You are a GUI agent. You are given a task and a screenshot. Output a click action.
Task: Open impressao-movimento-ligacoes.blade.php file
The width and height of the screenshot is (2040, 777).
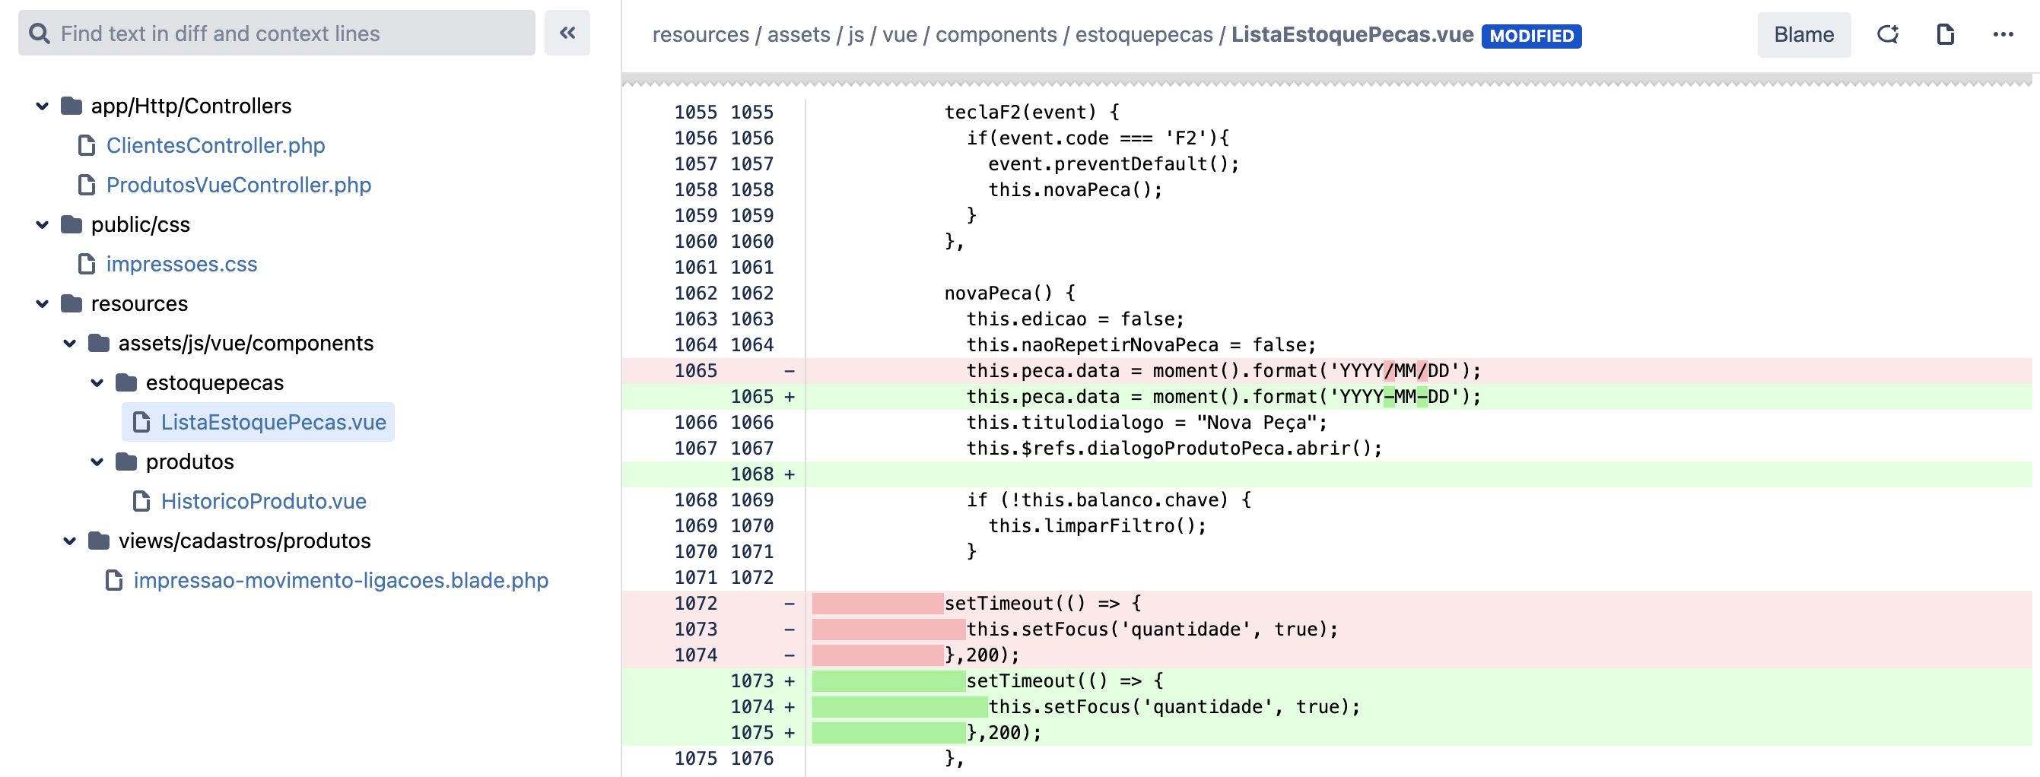click(341, 581)
